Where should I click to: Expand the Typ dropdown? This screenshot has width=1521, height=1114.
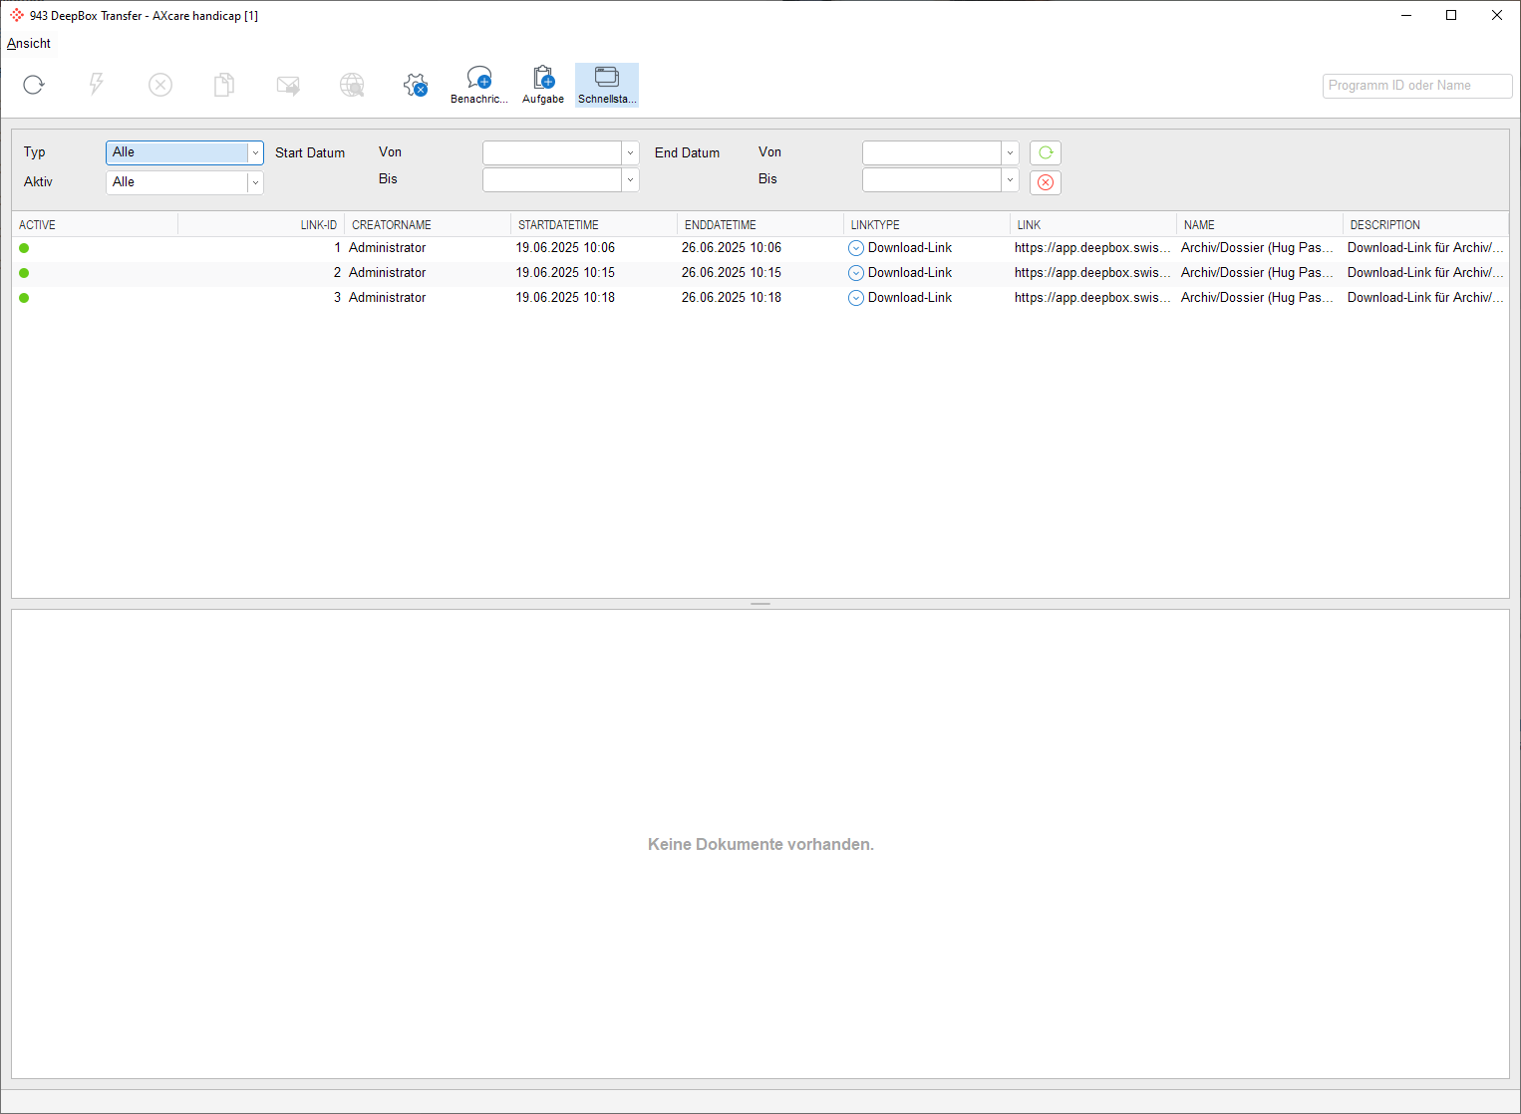click(255, 152)
